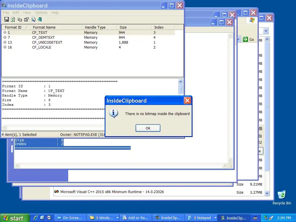Click the InsideClipboard title bar app icon

pos(4,5)
